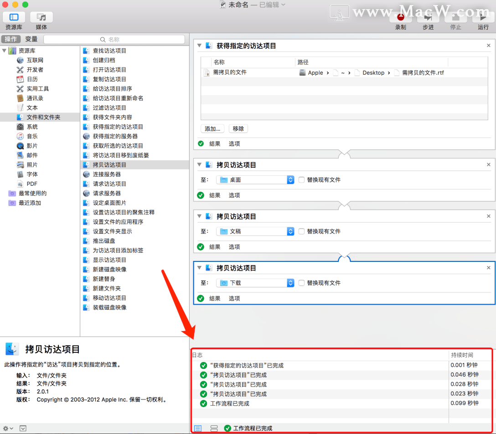Open the 媒体 media browser icon

[x=41, y=17]
